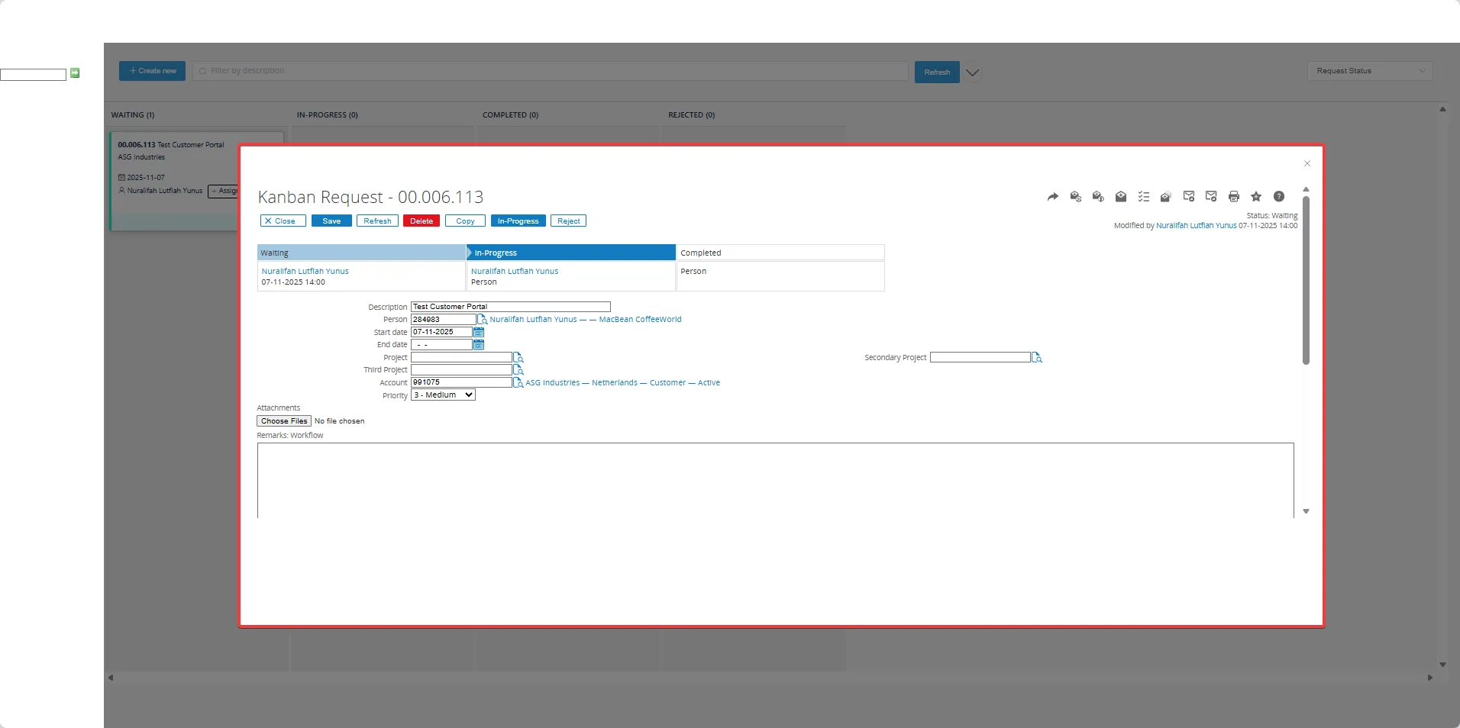Image resolution: width=1460 pixels, height=728 pixels.
Task: Click the Reject button
Action: (568, 221)
